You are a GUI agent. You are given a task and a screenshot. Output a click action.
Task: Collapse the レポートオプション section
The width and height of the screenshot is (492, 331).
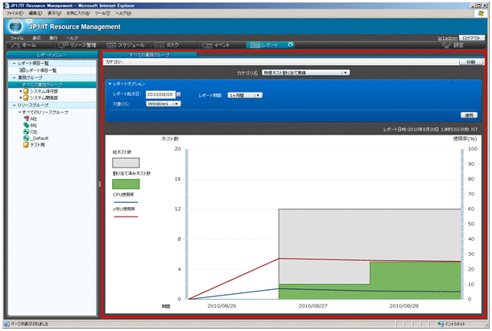(110, 84)
